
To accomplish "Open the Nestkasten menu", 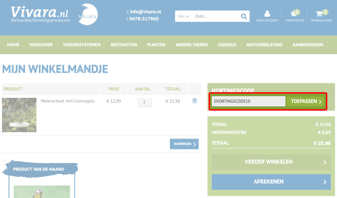I will [x=124, y=45].
